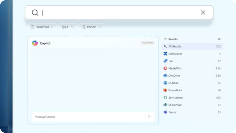236x133 pixels.
Task: Click the chevron arrow on Type filter
Action: (x=72, y=27)
